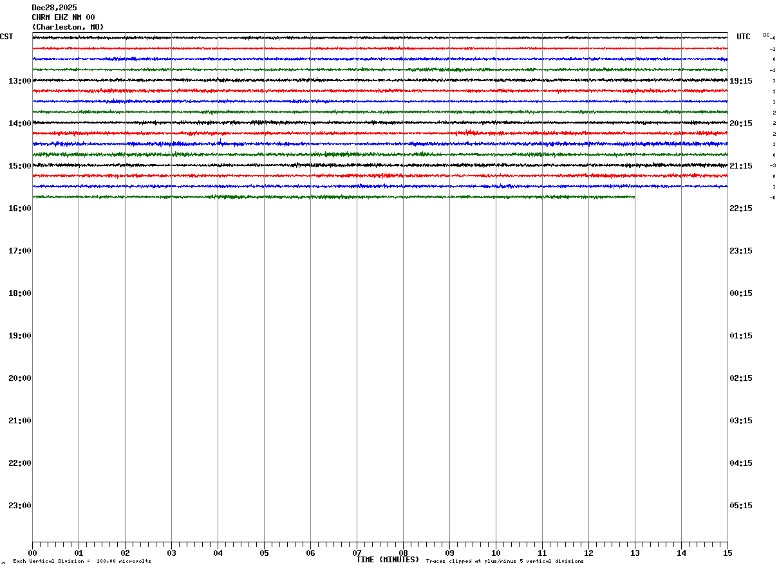Click the 'UTC' time zone label
Screen dimensions: 779x570
[x=744, y=37]
